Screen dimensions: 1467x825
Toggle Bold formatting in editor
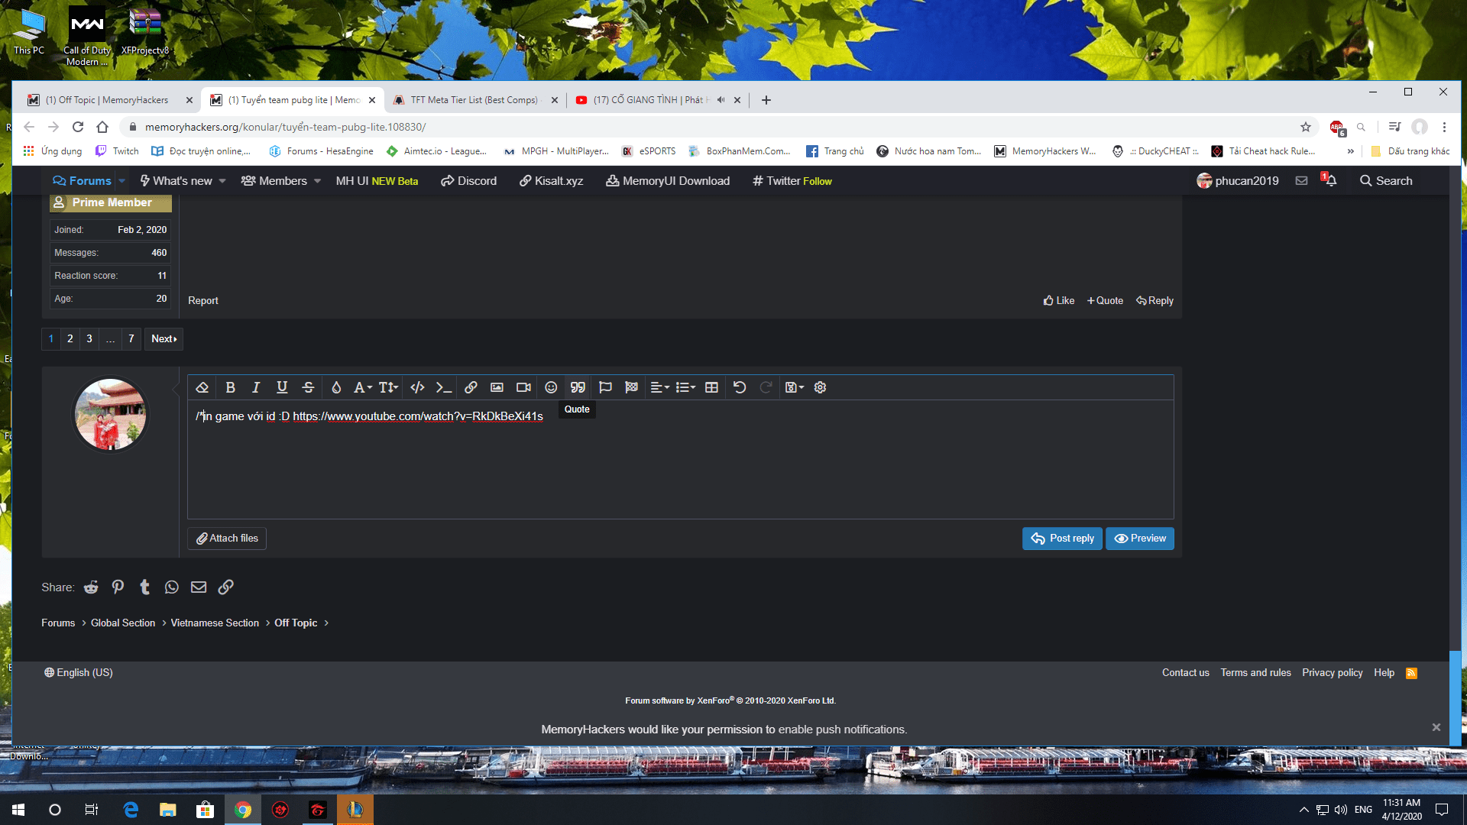230,387
